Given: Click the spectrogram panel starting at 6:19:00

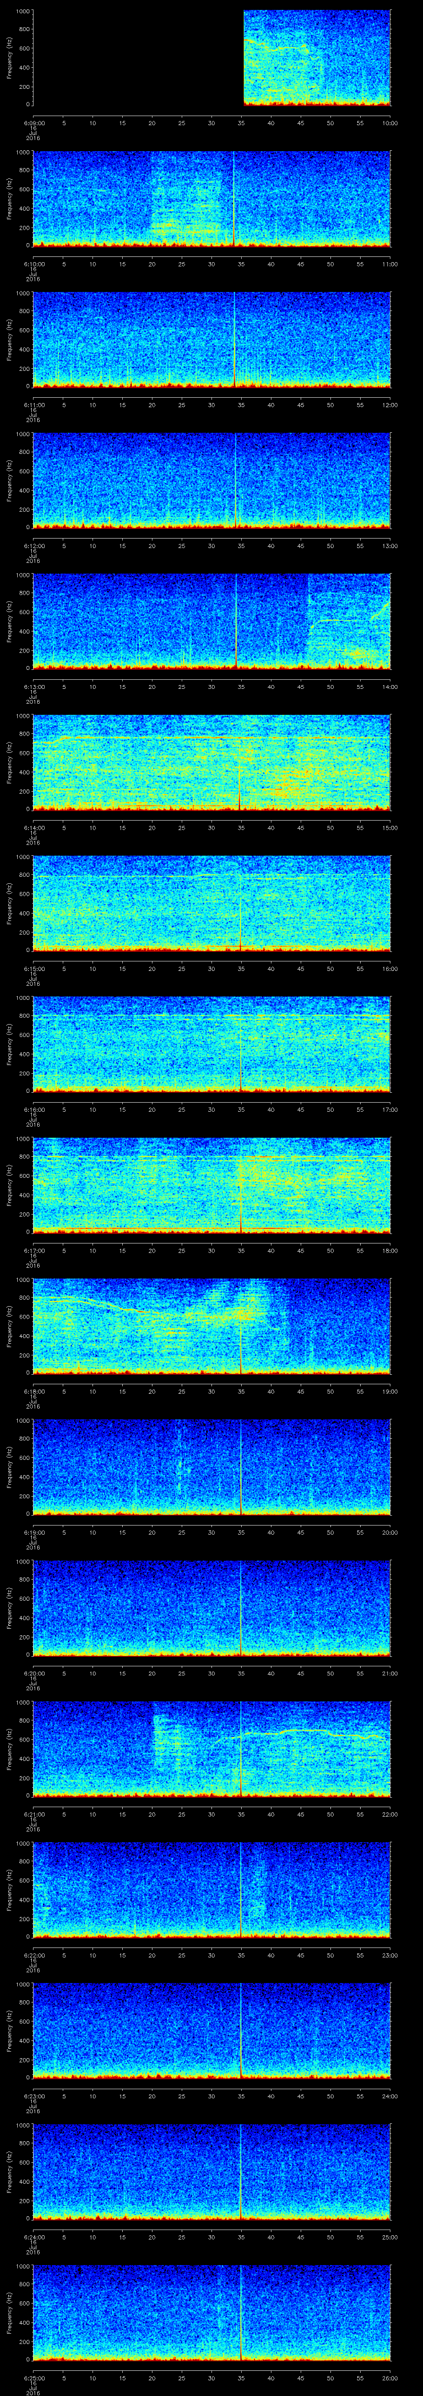Looking at the screenshot, I should 212,1468.
